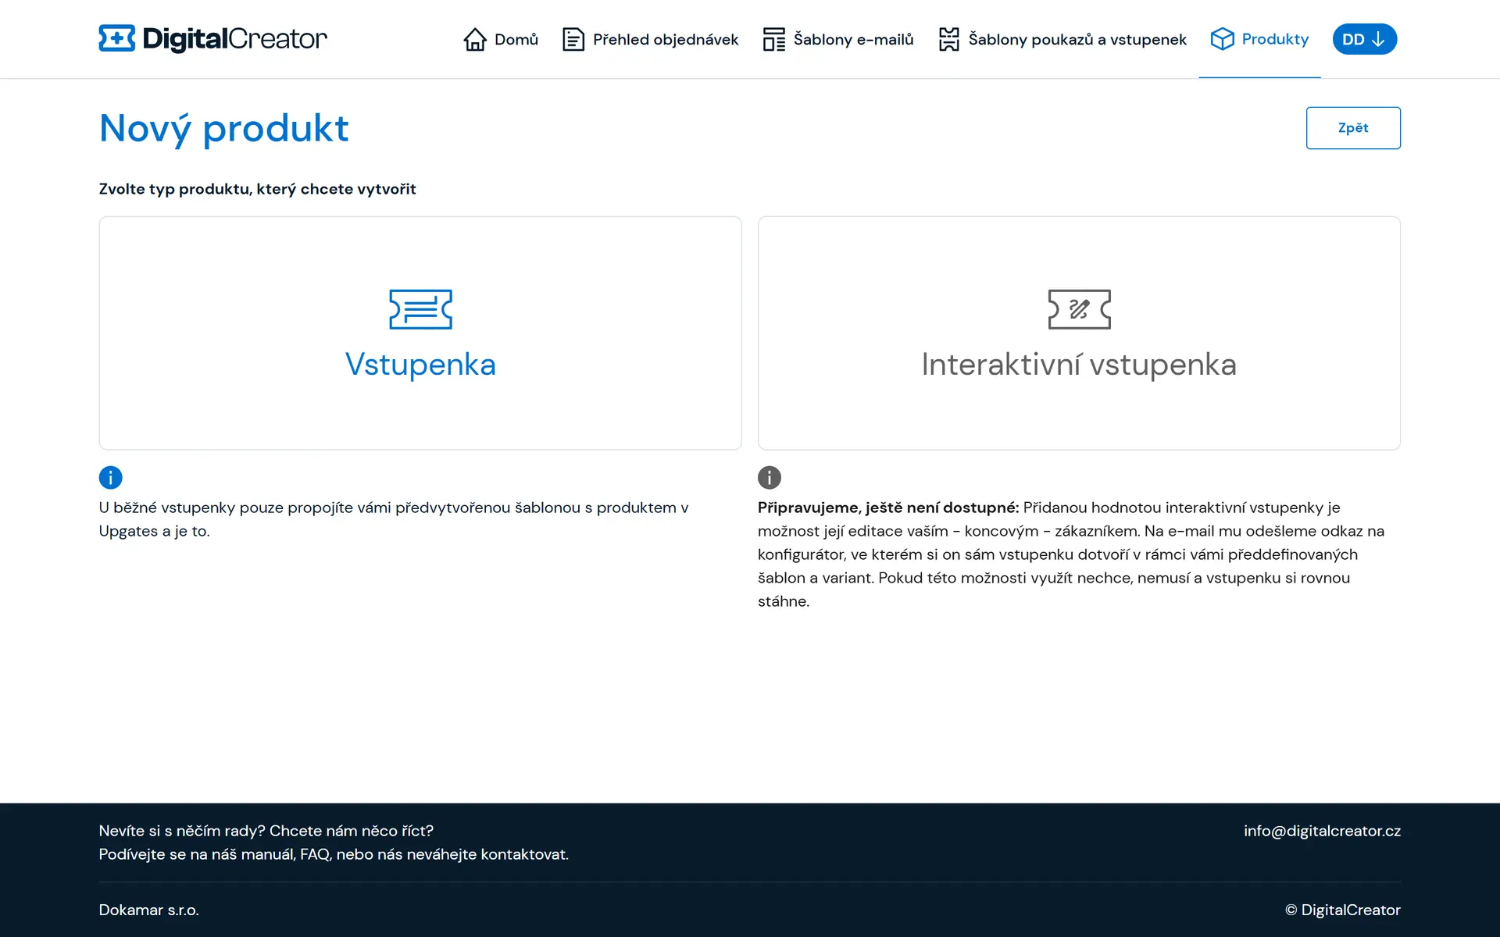Click the info@digitalcreator.cz email link
This screenshot has width=1500, height=937.
[1322, 831]
